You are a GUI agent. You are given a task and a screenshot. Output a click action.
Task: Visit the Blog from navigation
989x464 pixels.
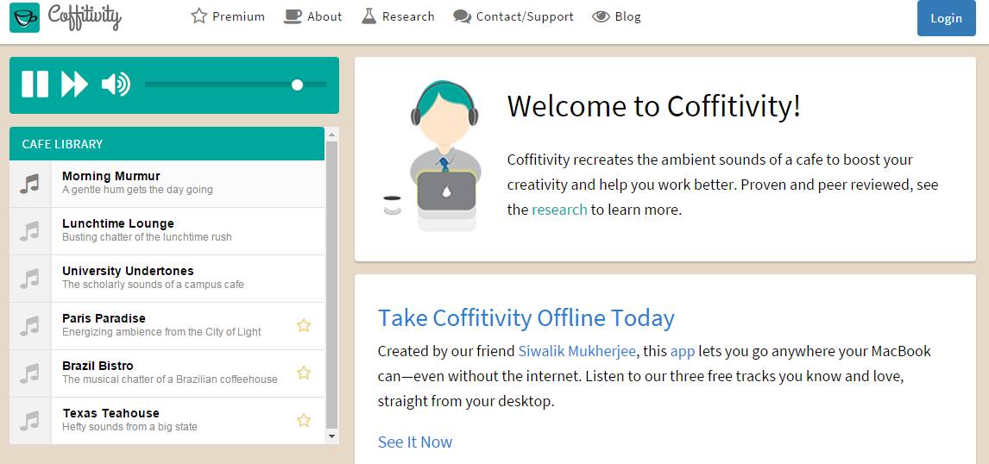617,16
